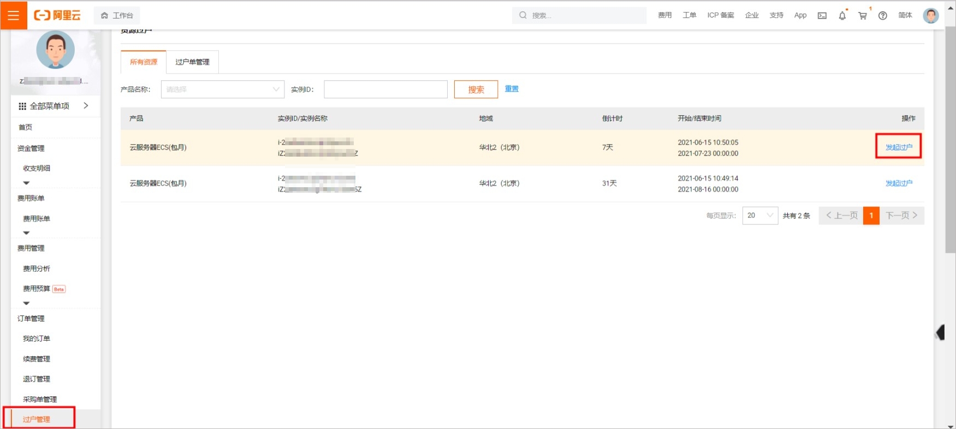The height and width of the screenshot is (429, 956).
Task: Click 发起过户 for the 31天 instance
Action: (x=899, y=183)
